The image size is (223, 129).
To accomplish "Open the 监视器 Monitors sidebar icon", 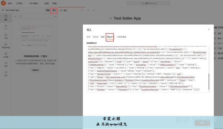I will (x=6, y=55).
